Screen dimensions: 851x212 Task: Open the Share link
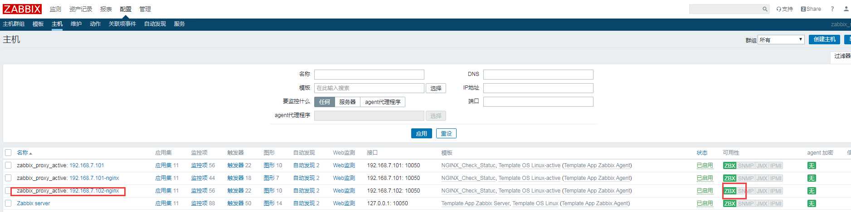(x=811, y=9)
